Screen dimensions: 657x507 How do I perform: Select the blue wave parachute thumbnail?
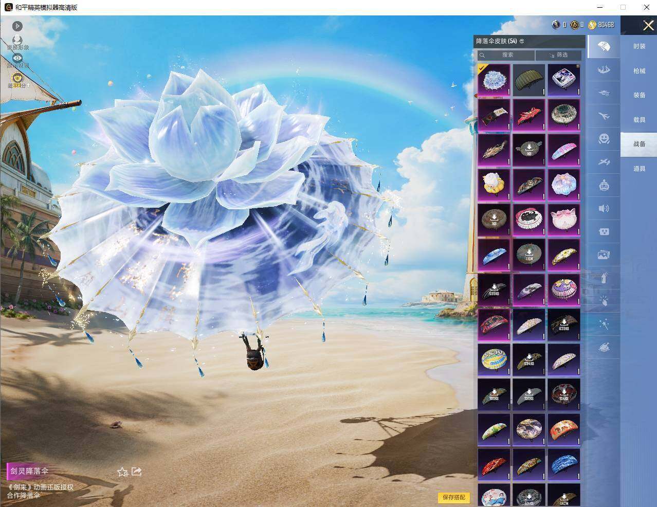pos(564,464)
